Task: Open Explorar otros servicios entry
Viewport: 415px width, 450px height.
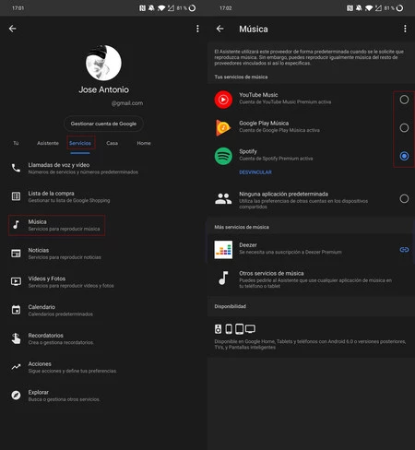Action: pyautogui.click(x=64, y=396)
